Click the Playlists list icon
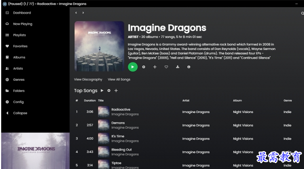Screen dimensions: 304x169 click(7, 35)
